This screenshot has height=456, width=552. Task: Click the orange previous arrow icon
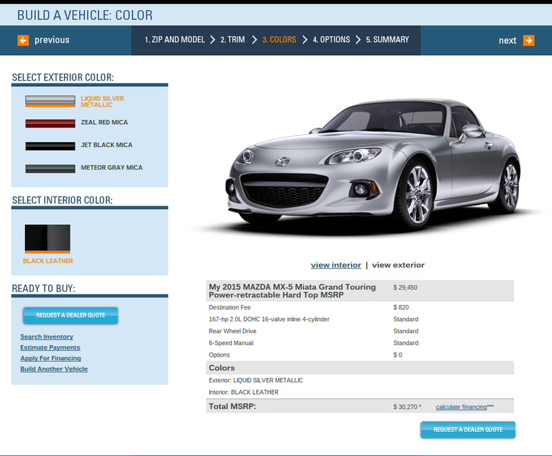(x=23, y=41)
